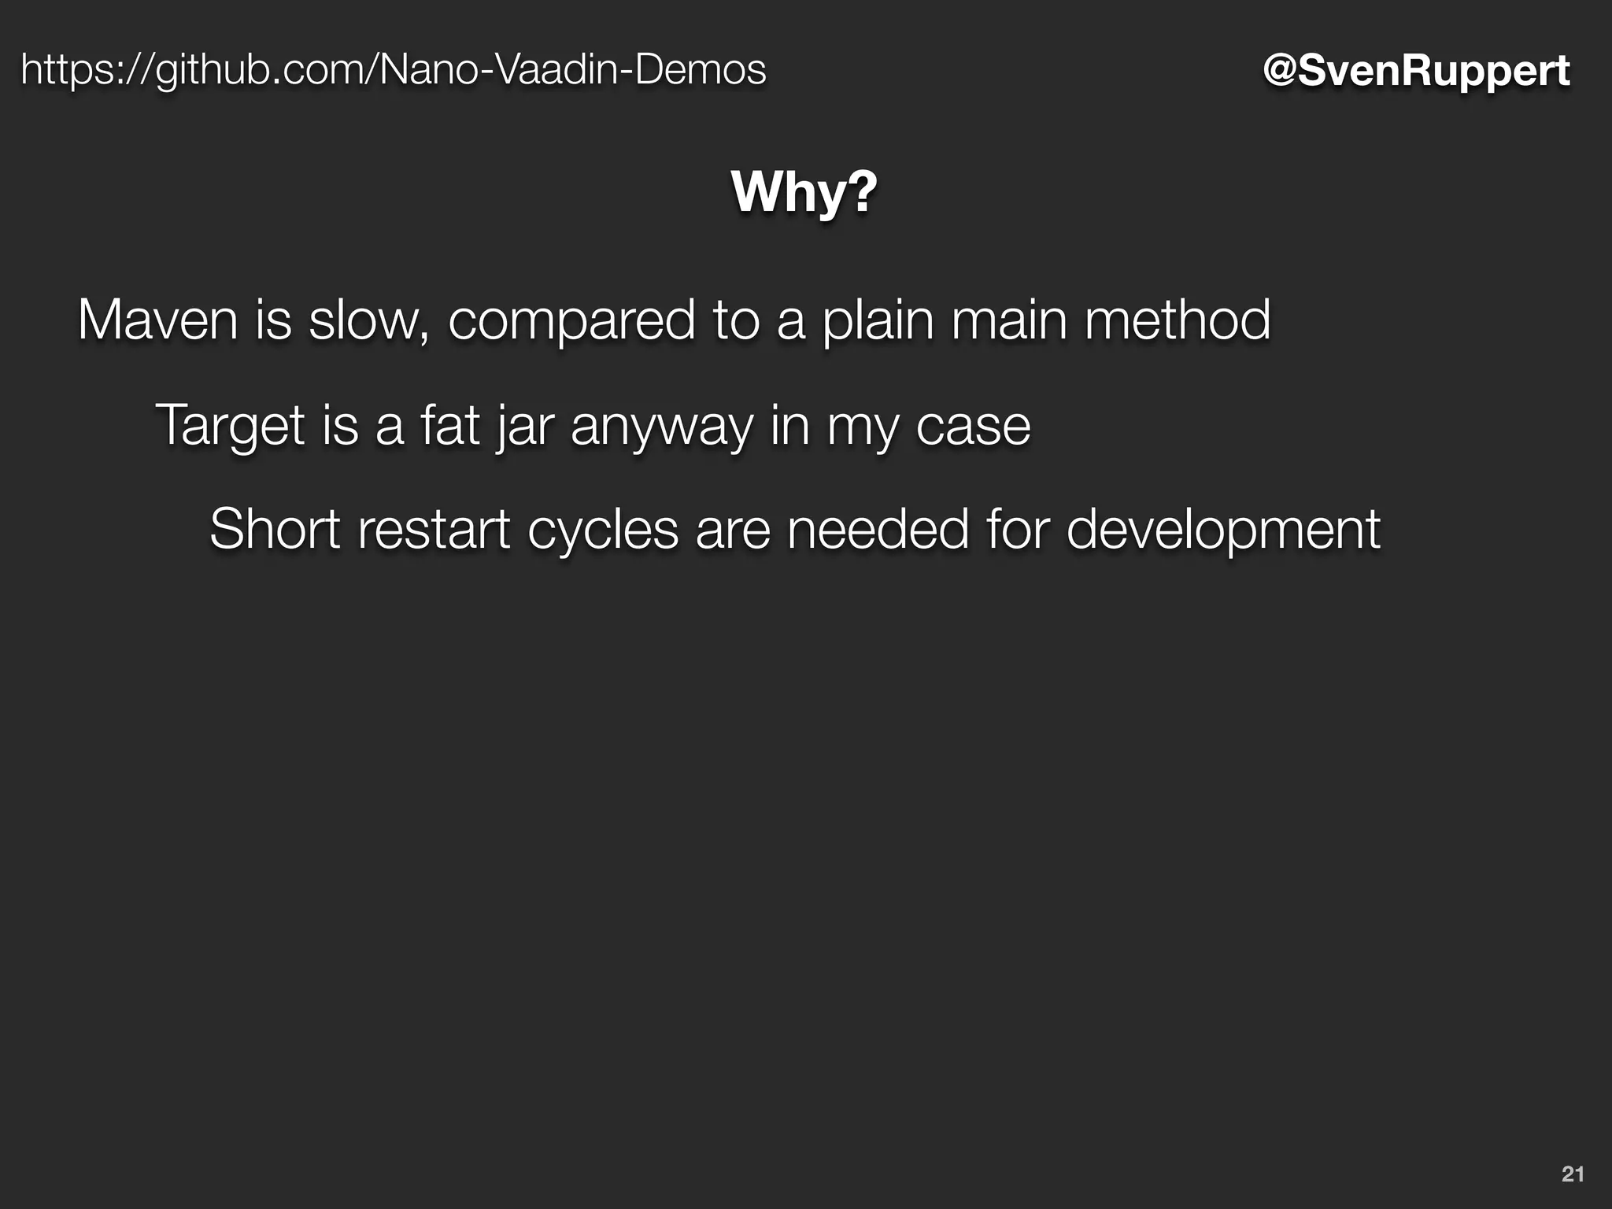Click 'Nano-Vaadin-Demos' portion of the URL
1612x1209 pixels.
click(572, 70)
